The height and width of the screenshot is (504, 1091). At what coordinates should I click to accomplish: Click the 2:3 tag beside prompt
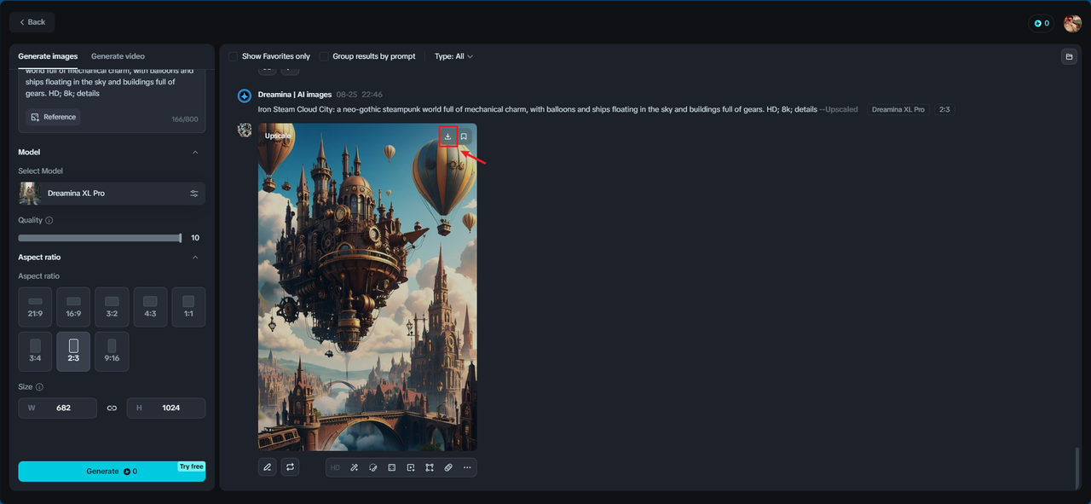944,110
